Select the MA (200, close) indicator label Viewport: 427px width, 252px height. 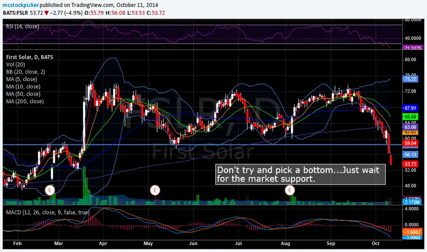[25, 101]
